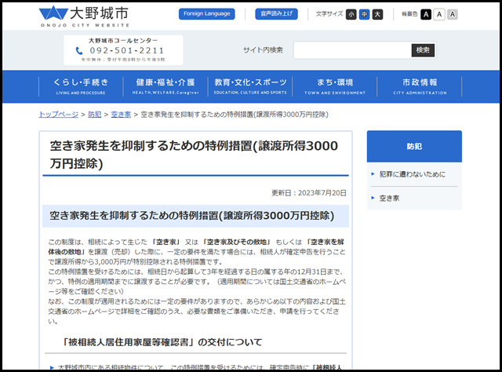Click the 大野城市コールセンター label

pos(123,41)
